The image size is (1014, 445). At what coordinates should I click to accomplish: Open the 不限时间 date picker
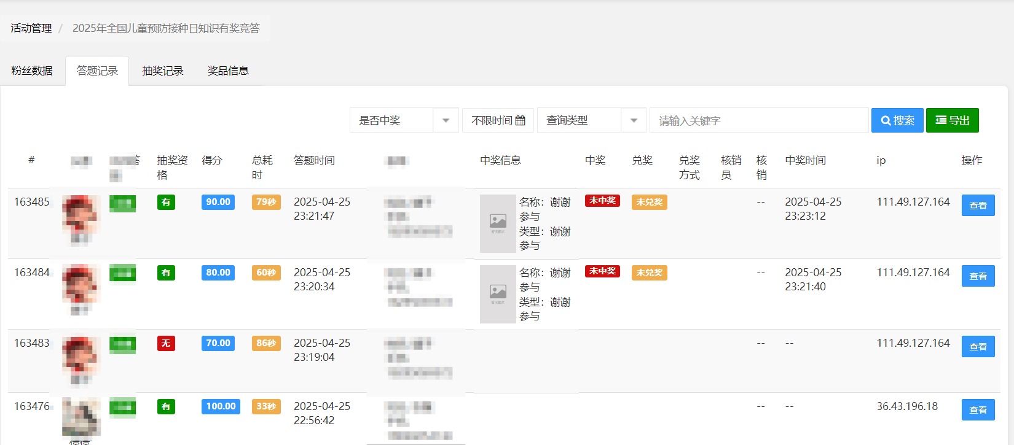click(x=498, y=120)
